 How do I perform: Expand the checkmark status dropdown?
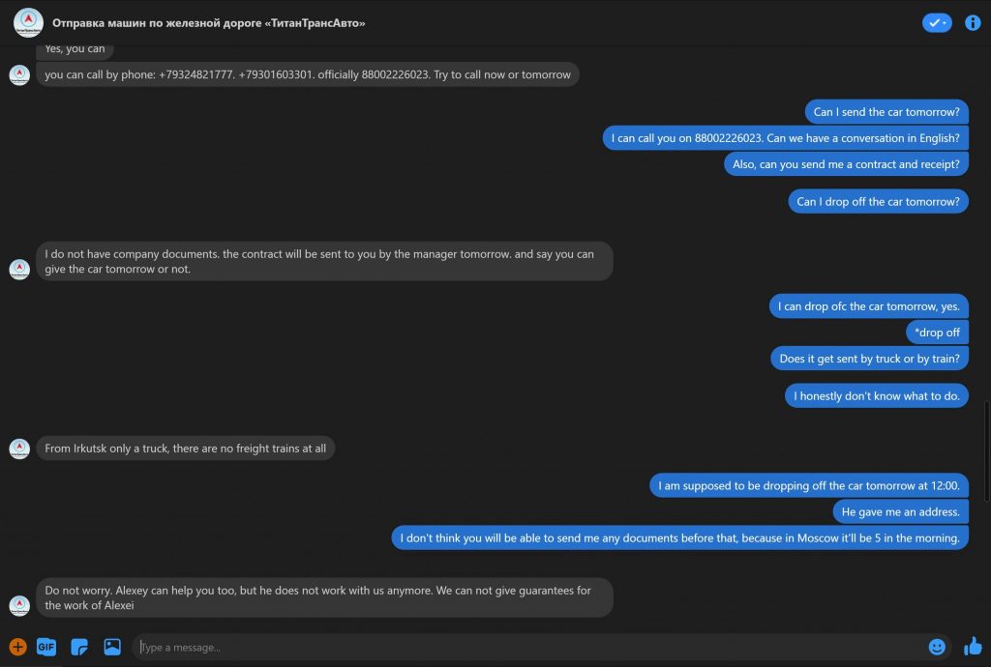pyautogui.click(x=937, y=22)
